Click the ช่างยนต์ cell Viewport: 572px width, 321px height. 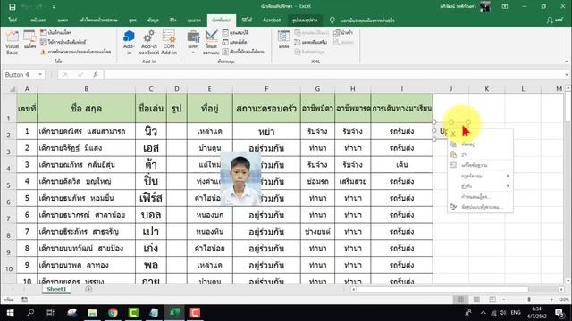(x=317, y=232)
